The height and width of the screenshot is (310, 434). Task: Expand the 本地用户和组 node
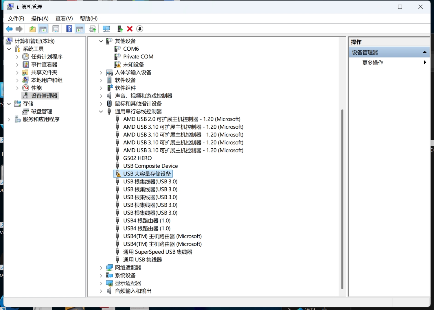pos(17,80)
